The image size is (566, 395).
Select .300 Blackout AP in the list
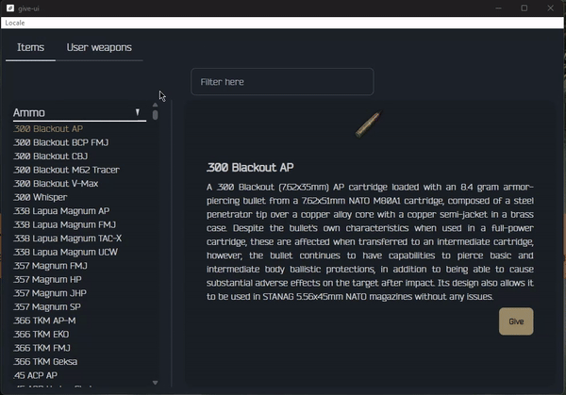tap(48, 129)
